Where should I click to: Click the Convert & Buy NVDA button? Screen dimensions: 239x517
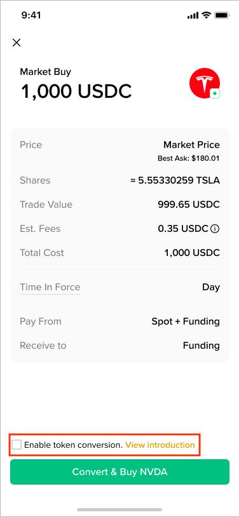[x=119, y=472]
